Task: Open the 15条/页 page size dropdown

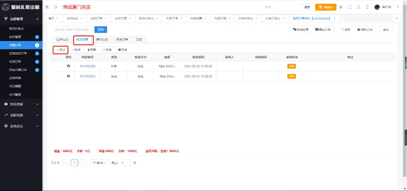Action: click(99, 163)
